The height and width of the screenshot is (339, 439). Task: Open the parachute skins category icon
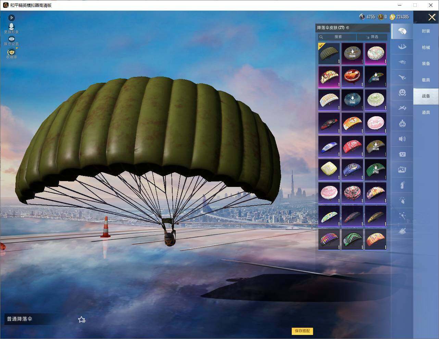click(x=402, y=31)
